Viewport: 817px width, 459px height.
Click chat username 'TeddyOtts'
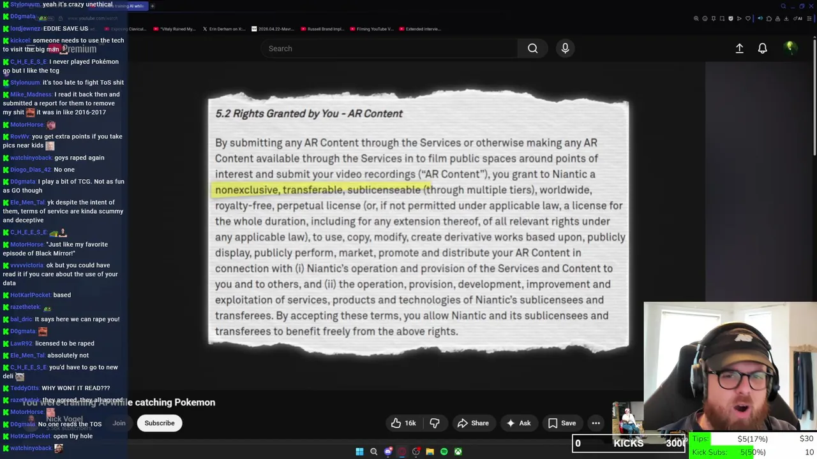click(x=24, y=388)
